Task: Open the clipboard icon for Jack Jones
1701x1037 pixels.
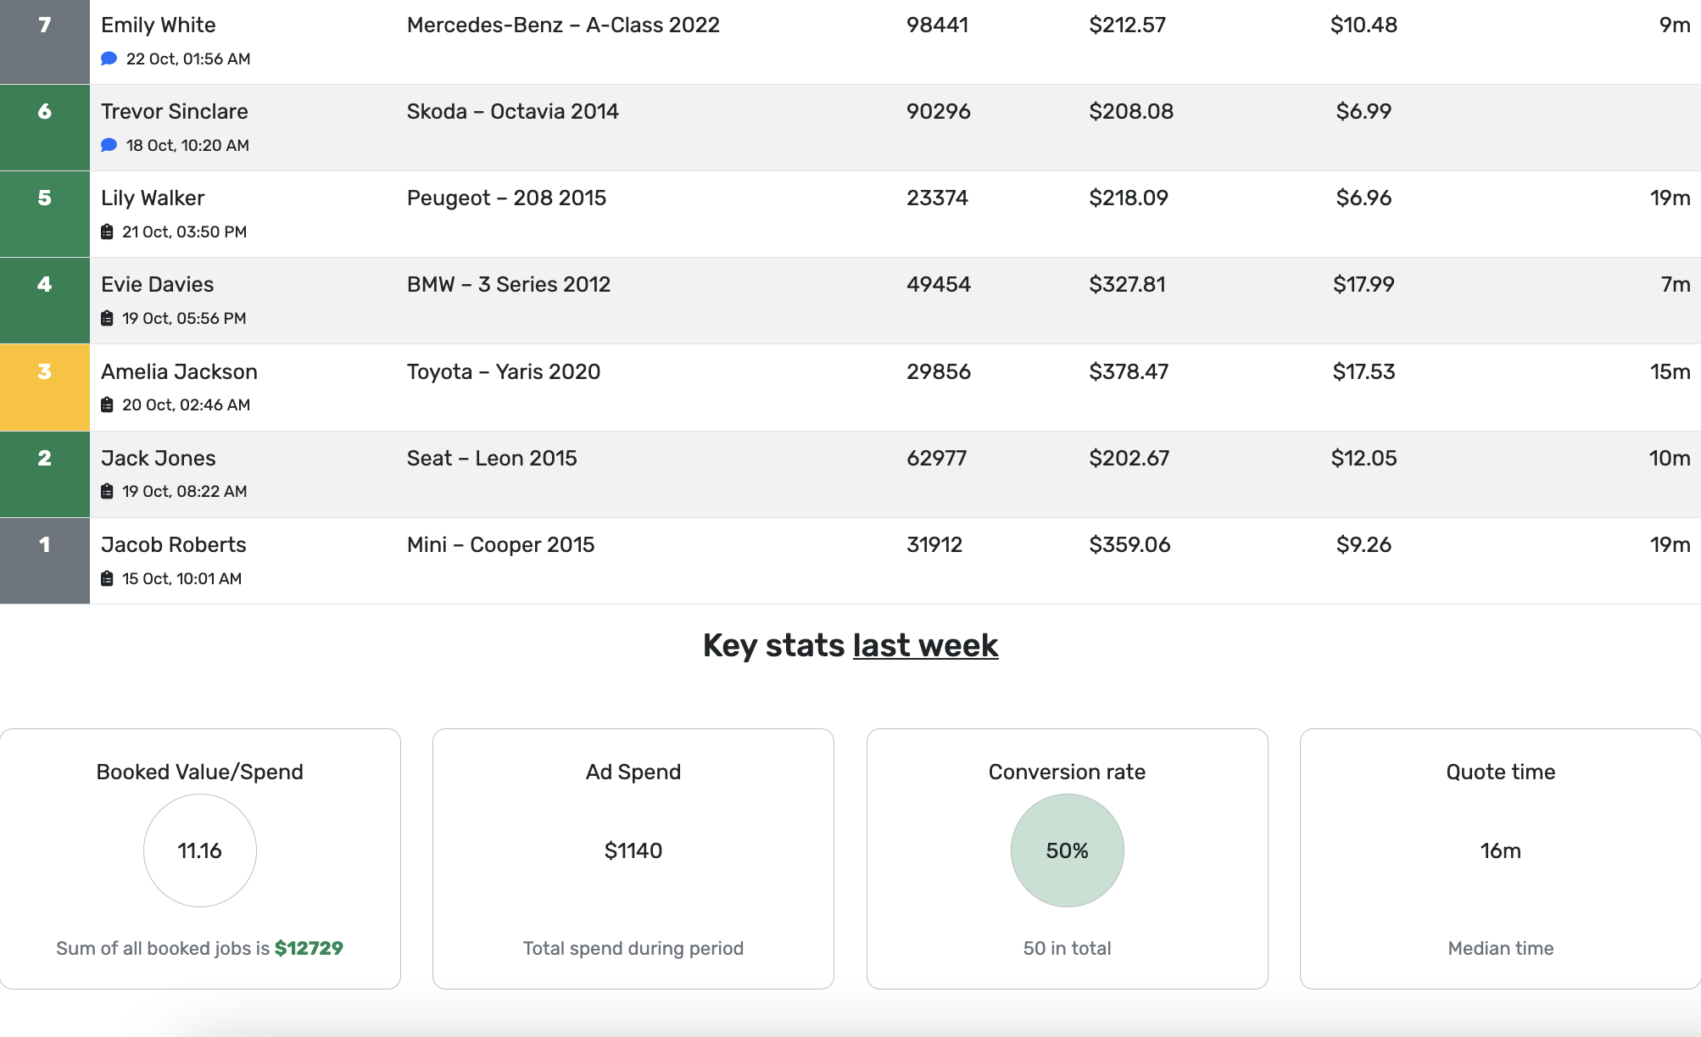Action: tap(106, 491)
